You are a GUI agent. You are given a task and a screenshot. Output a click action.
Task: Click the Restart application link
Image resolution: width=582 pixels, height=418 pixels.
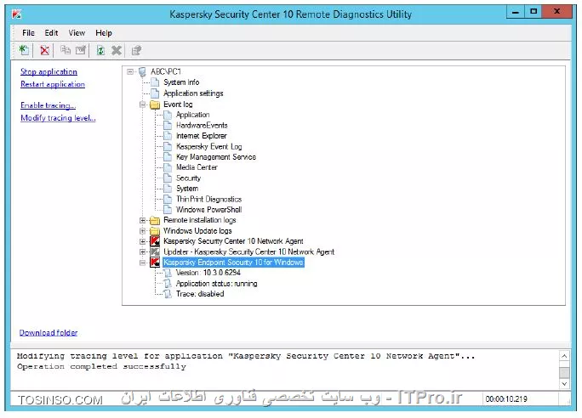coord(53,84)
